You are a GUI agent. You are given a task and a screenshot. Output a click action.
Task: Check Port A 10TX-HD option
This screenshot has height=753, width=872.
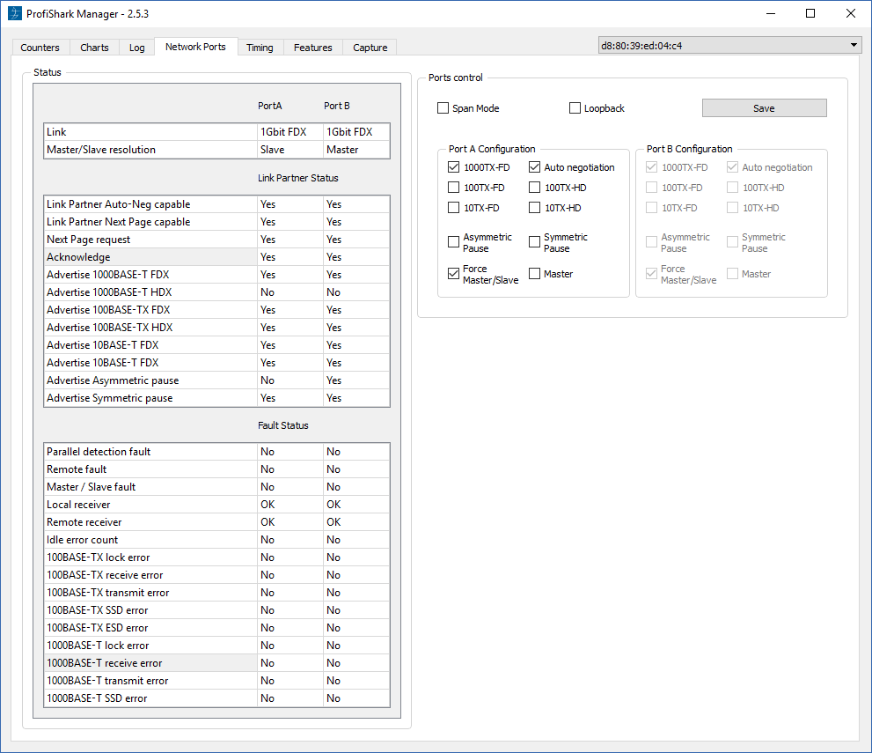pyautogui.click(x=535, y=208)
